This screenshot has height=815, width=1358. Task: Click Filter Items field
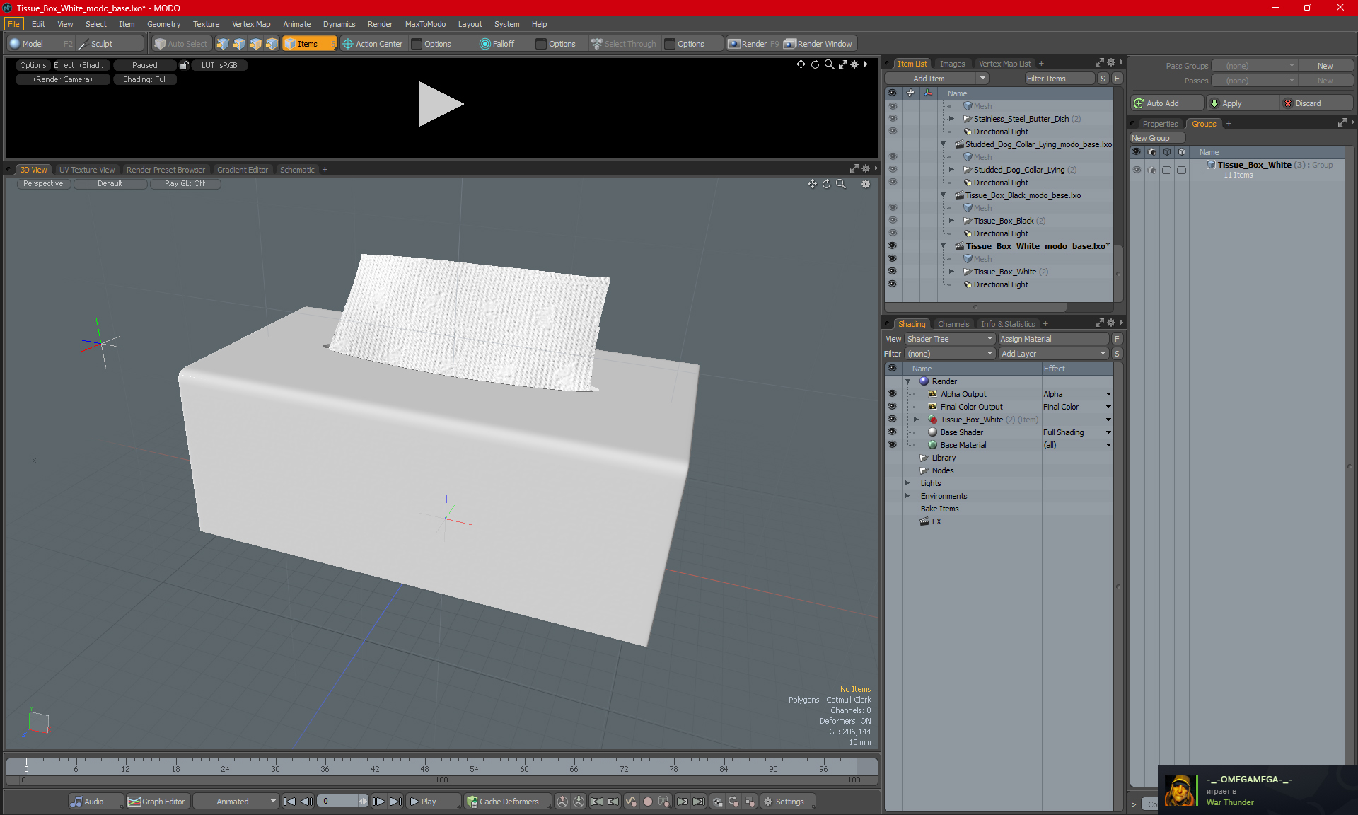(1060, 79)
